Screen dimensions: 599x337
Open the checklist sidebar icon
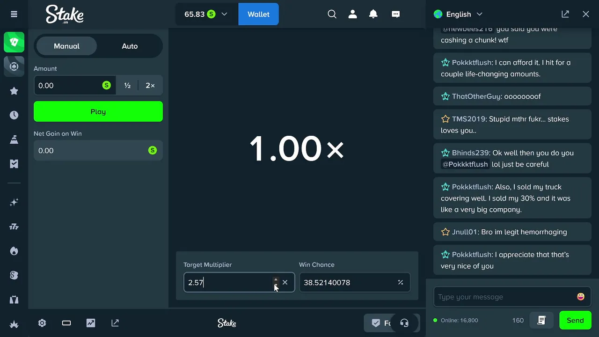[14, 164]
